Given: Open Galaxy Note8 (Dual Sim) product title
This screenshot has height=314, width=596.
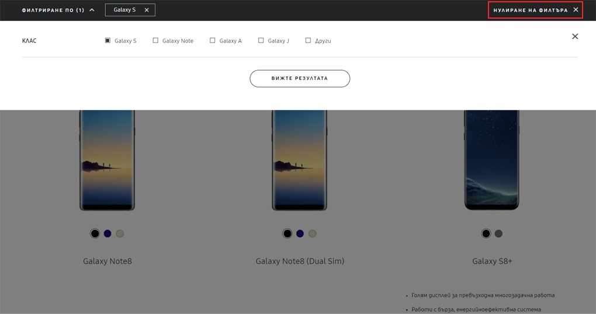Looking at the screenshot, I should (300, 261).
